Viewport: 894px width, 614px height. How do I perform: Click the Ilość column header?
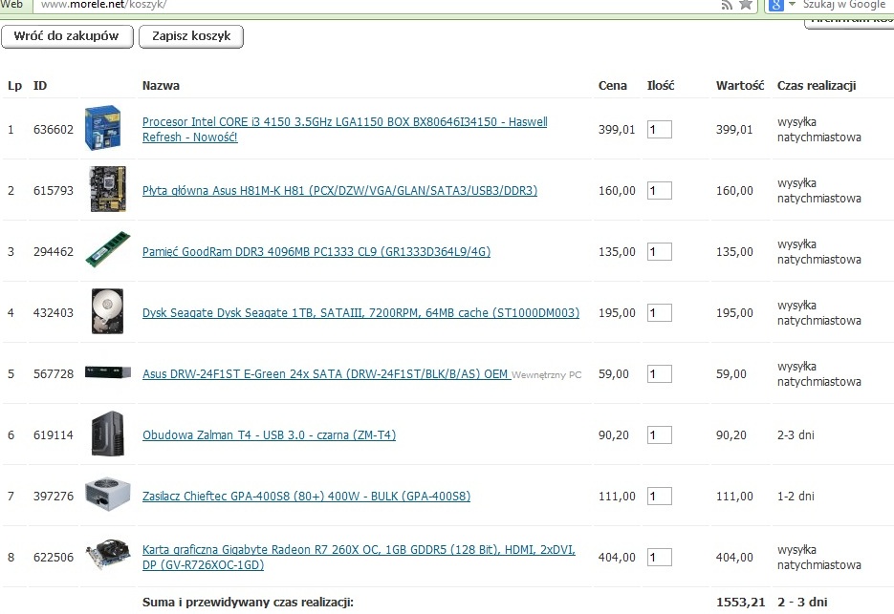[661, 85]
